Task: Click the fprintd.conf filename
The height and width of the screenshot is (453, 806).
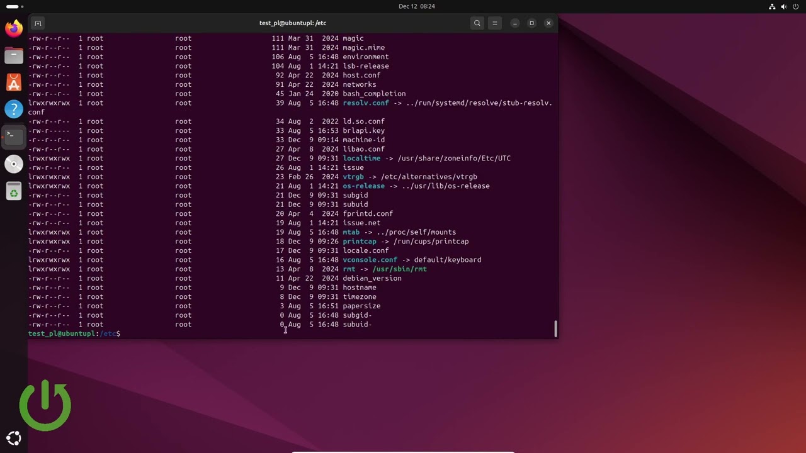Action: coord(368,214)
